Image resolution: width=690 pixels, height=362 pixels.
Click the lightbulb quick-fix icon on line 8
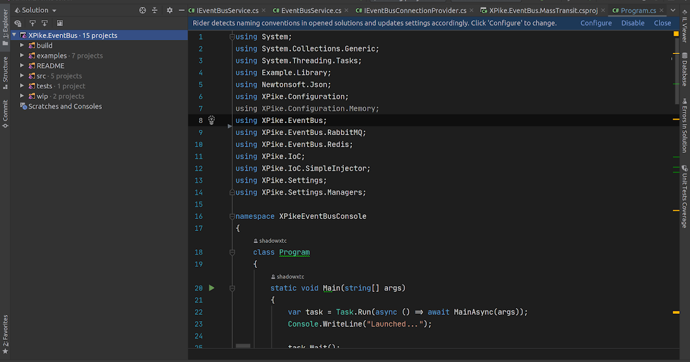pos(212,120)
